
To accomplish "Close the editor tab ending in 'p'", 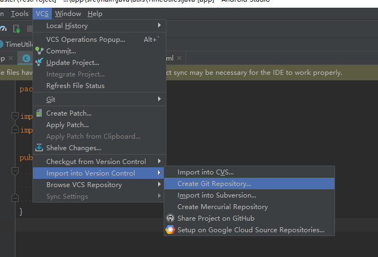I will [10, 58].
